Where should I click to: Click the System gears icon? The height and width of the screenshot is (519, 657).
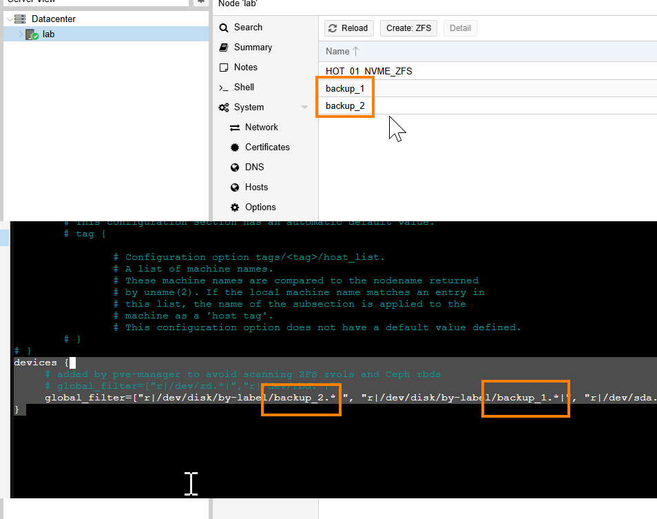tap(224, 108)
